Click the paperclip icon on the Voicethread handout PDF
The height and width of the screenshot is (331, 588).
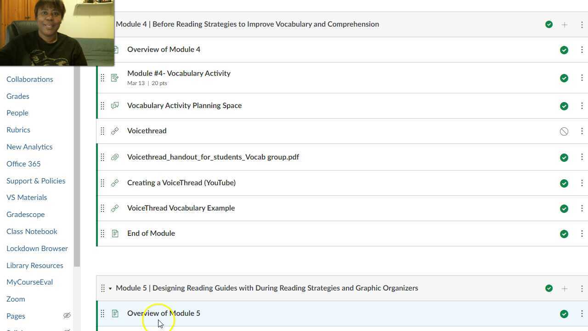click(115, 157)
